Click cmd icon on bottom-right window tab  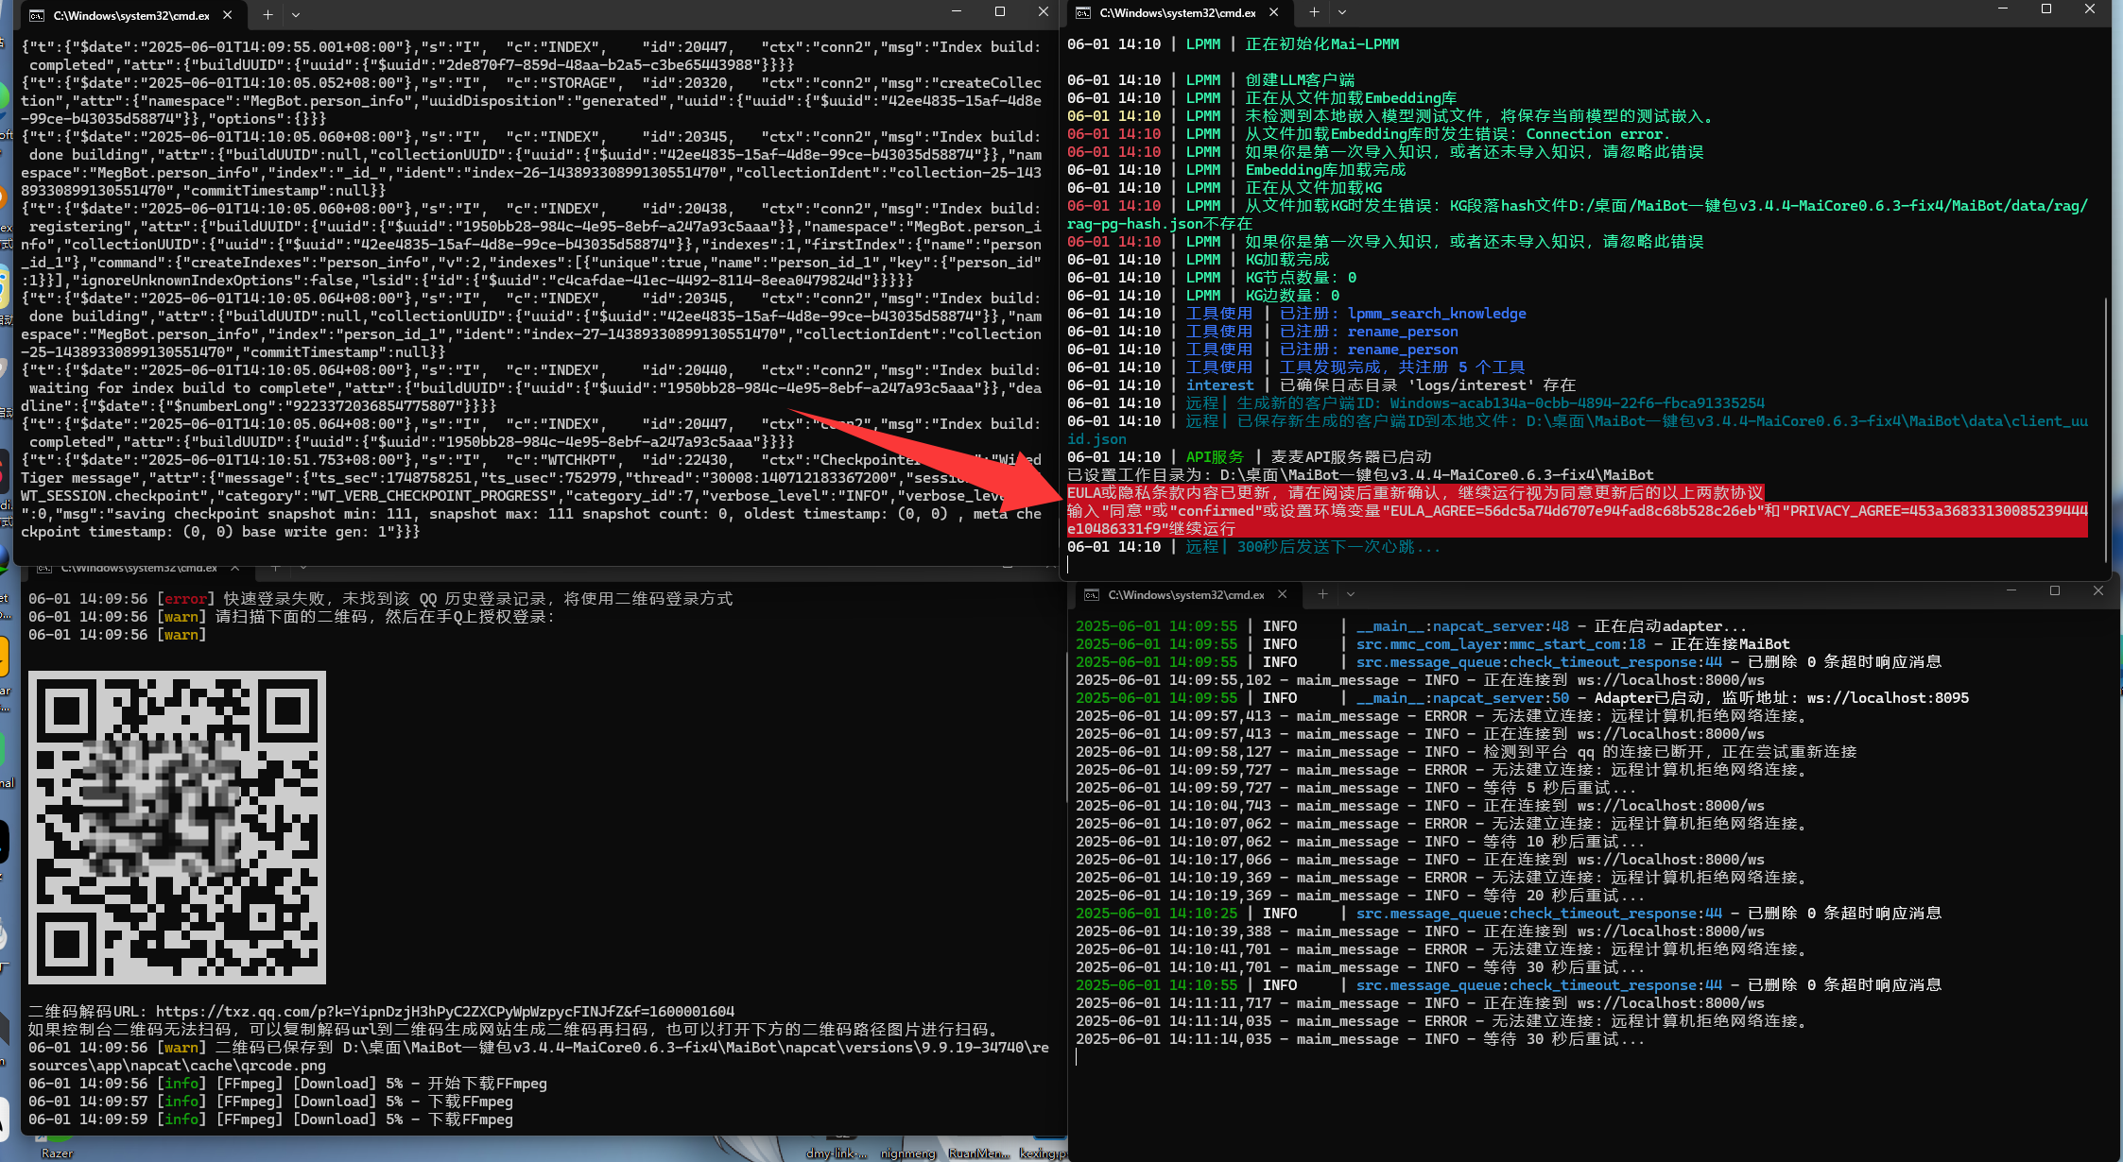[x=1092, y=594]
